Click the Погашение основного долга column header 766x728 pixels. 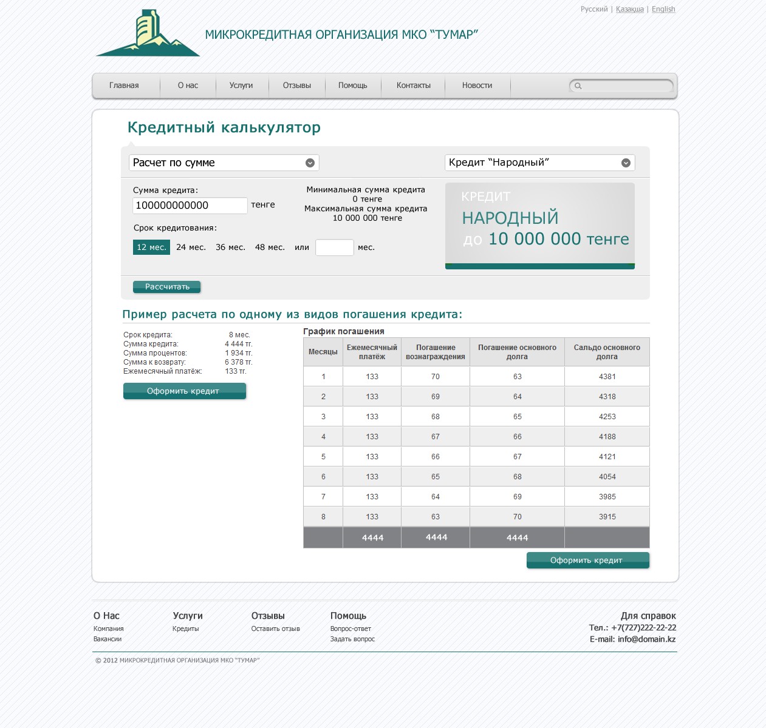pos(517,352)
